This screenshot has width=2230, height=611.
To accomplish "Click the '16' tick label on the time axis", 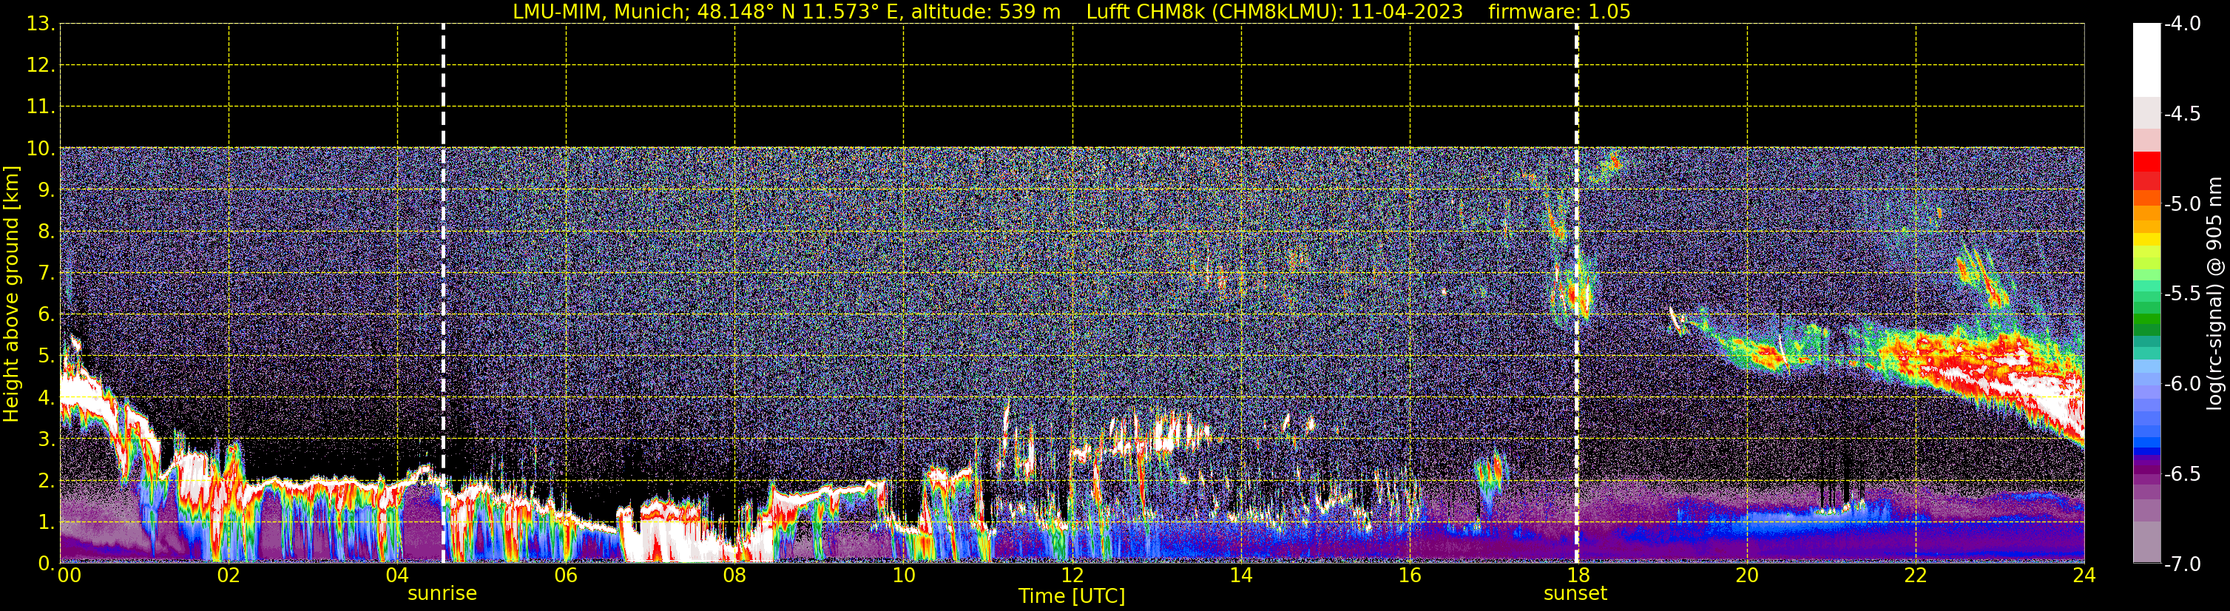I will [x=1410, y=576].
